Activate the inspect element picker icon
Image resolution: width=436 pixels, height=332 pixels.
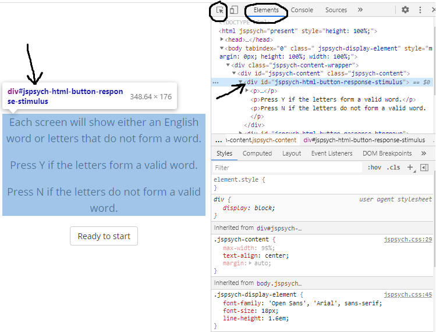pos(220,10)
